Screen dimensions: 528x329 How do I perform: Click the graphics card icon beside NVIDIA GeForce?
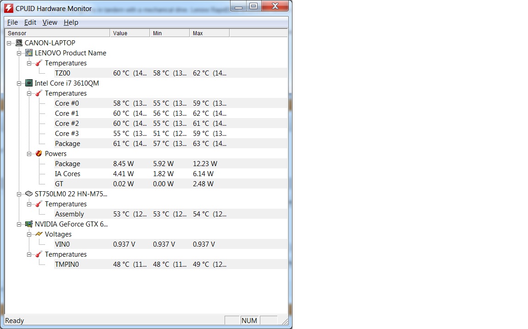(29, 224)
